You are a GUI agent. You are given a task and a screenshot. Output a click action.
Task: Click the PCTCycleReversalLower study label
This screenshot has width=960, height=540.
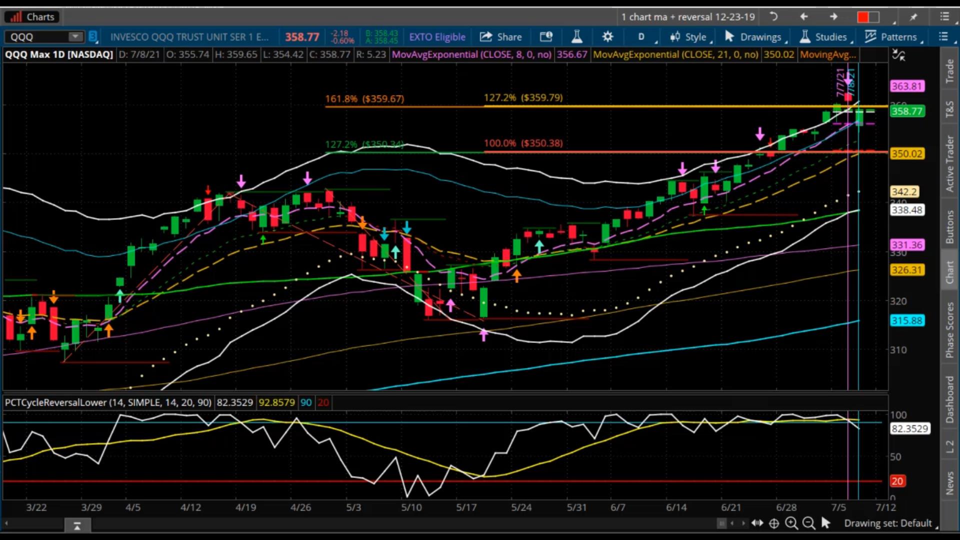tap(108, 402)
